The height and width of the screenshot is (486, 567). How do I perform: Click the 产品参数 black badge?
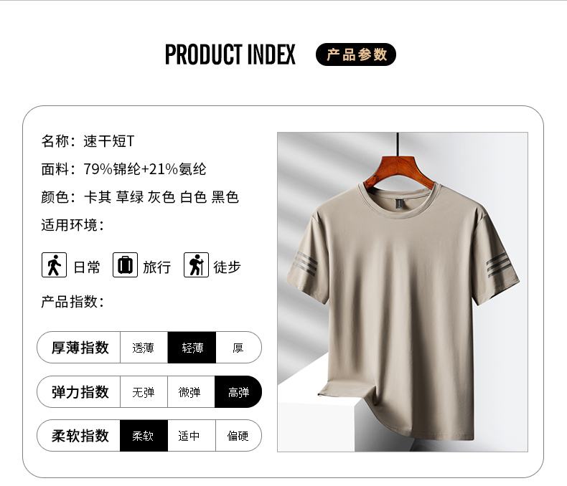click(356, 54)
